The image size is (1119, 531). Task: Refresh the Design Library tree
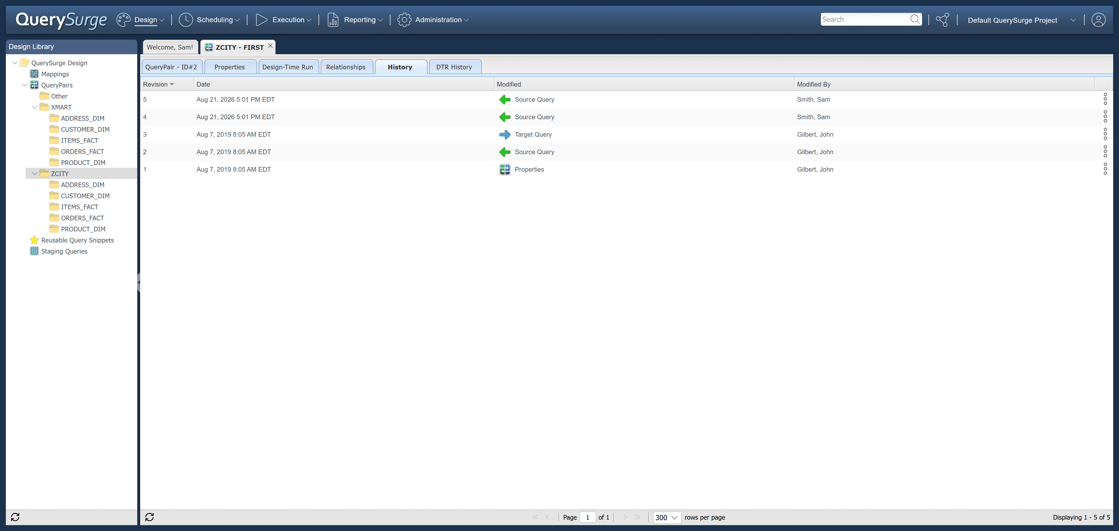(x=15, y=517)
